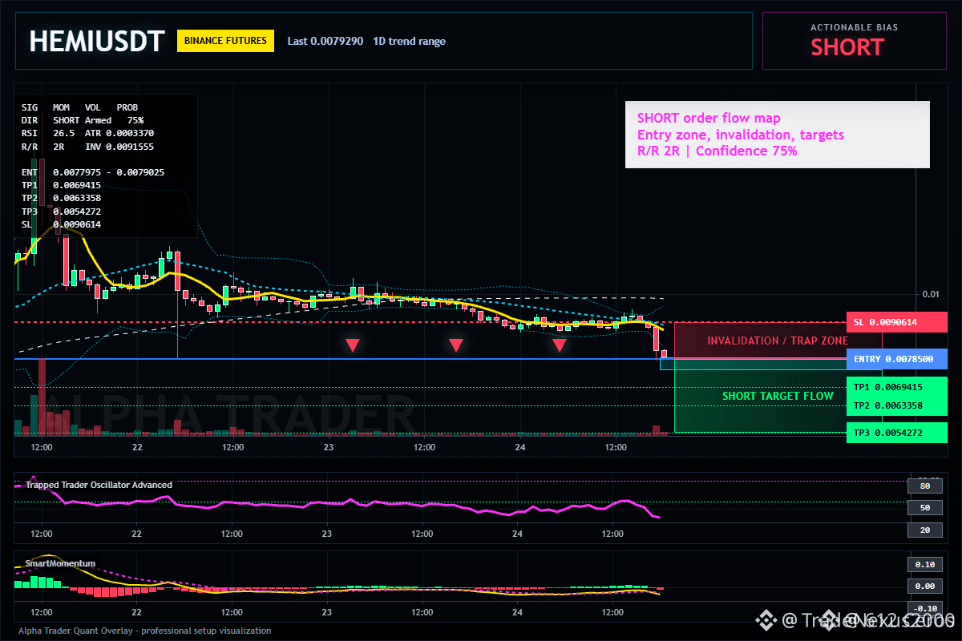Screen dimensions: 962x641
Task: Click 'R/R 2R | Confidence 75%' annotation line
Action: pos(717,151)
